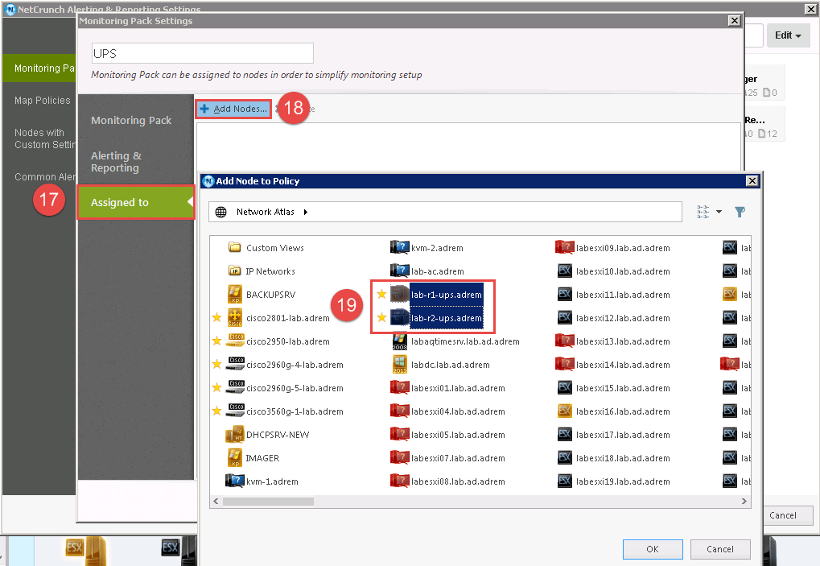
Task: Click the UPS name input field
Action: pos(203,53)
